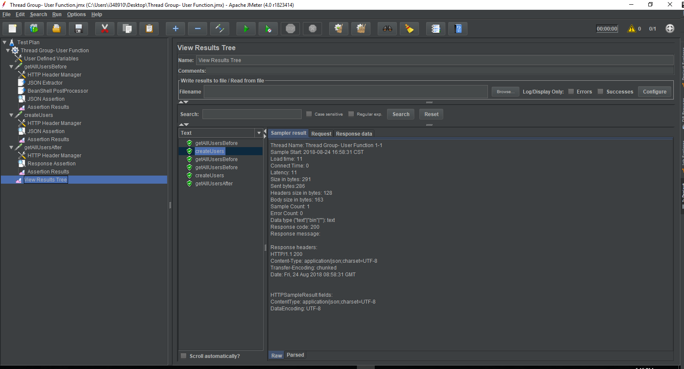The width and height of the screenshot is (684, 369).
Task: Select the Response Assertion element
Action: (51, 164)
